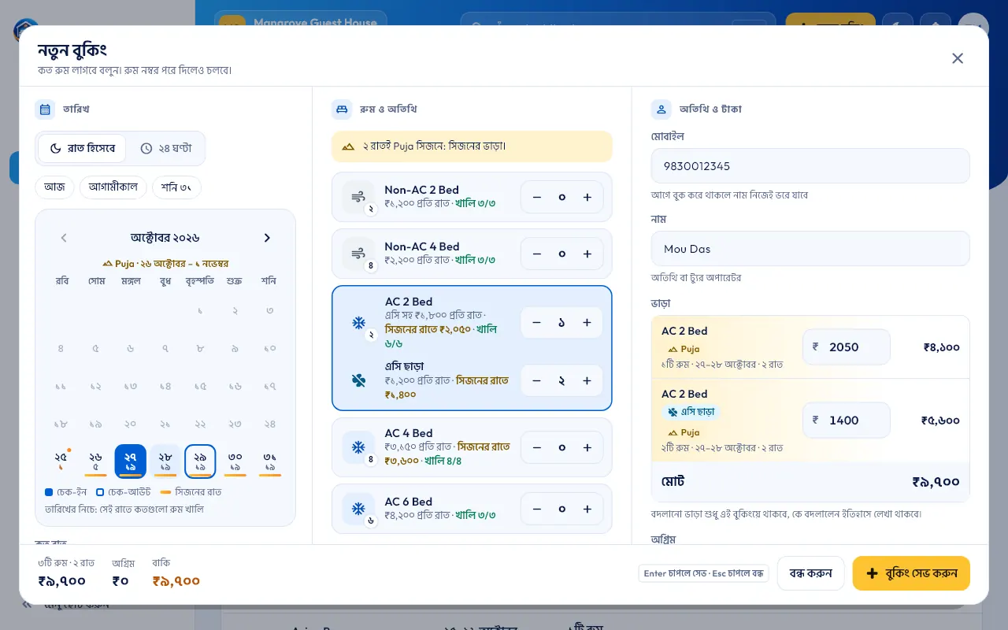Go to next month in calendar

267,238
